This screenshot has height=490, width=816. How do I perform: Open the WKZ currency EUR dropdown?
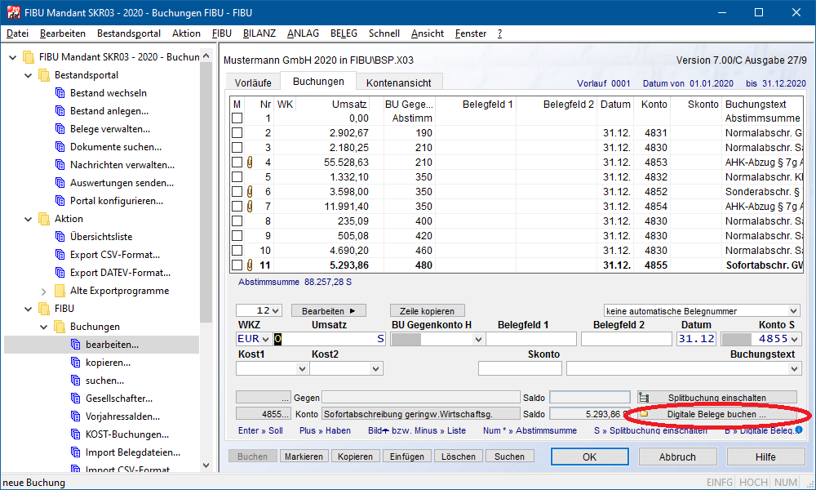(264, 339)
